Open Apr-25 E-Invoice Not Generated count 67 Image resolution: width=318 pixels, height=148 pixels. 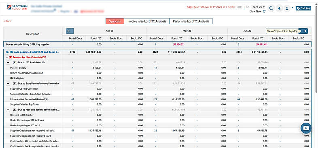[x=72, y=99]
